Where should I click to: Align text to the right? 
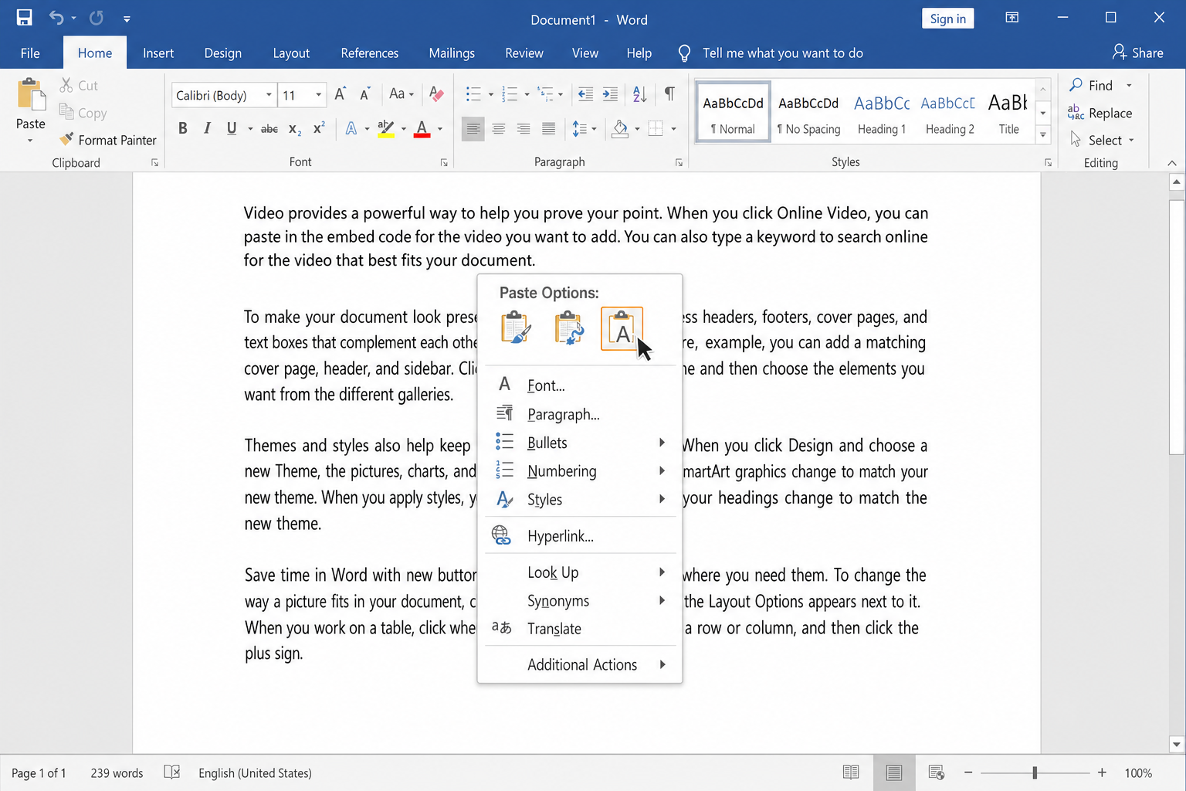coord(524,129)
